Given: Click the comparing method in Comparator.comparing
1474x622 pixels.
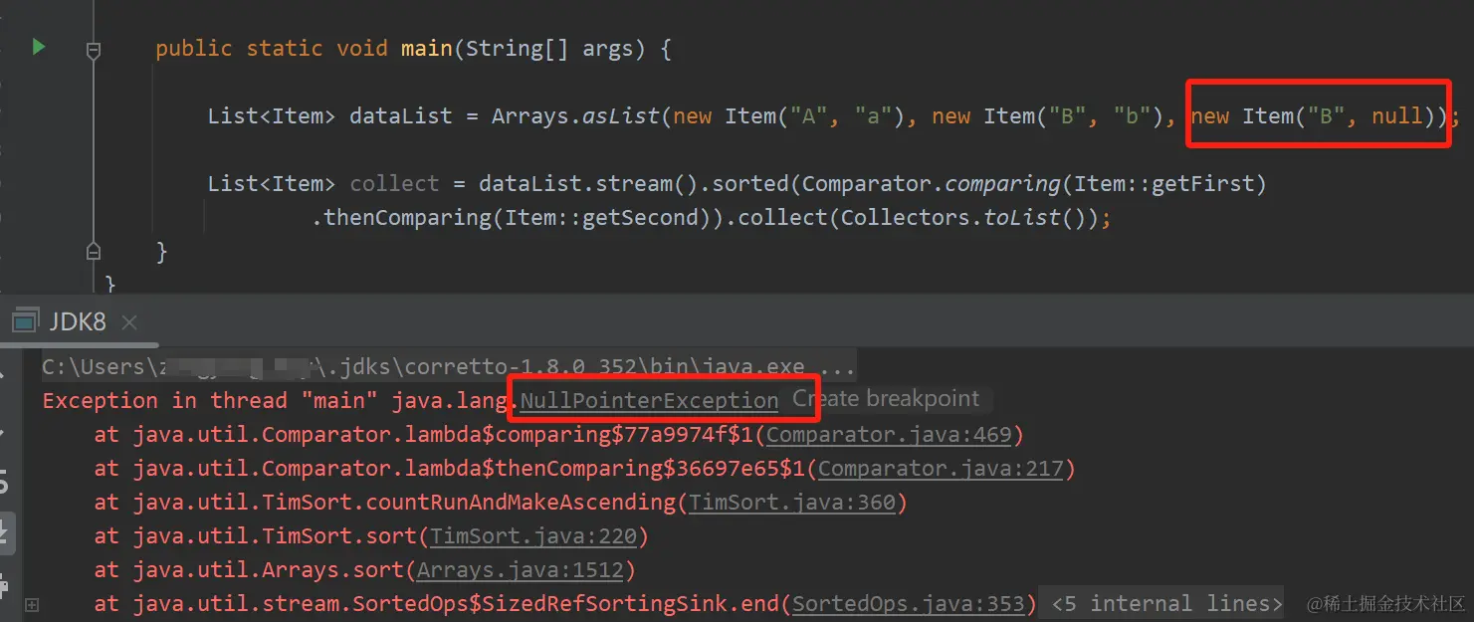Looking at the screenshot, I should tap(1002, 183).
